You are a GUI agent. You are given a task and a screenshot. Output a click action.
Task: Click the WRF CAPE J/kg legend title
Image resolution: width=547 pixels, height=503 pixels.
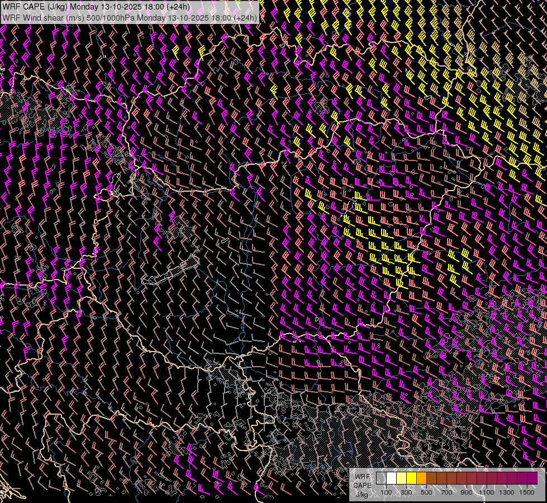pyautogui.click(x=362, y=485)
